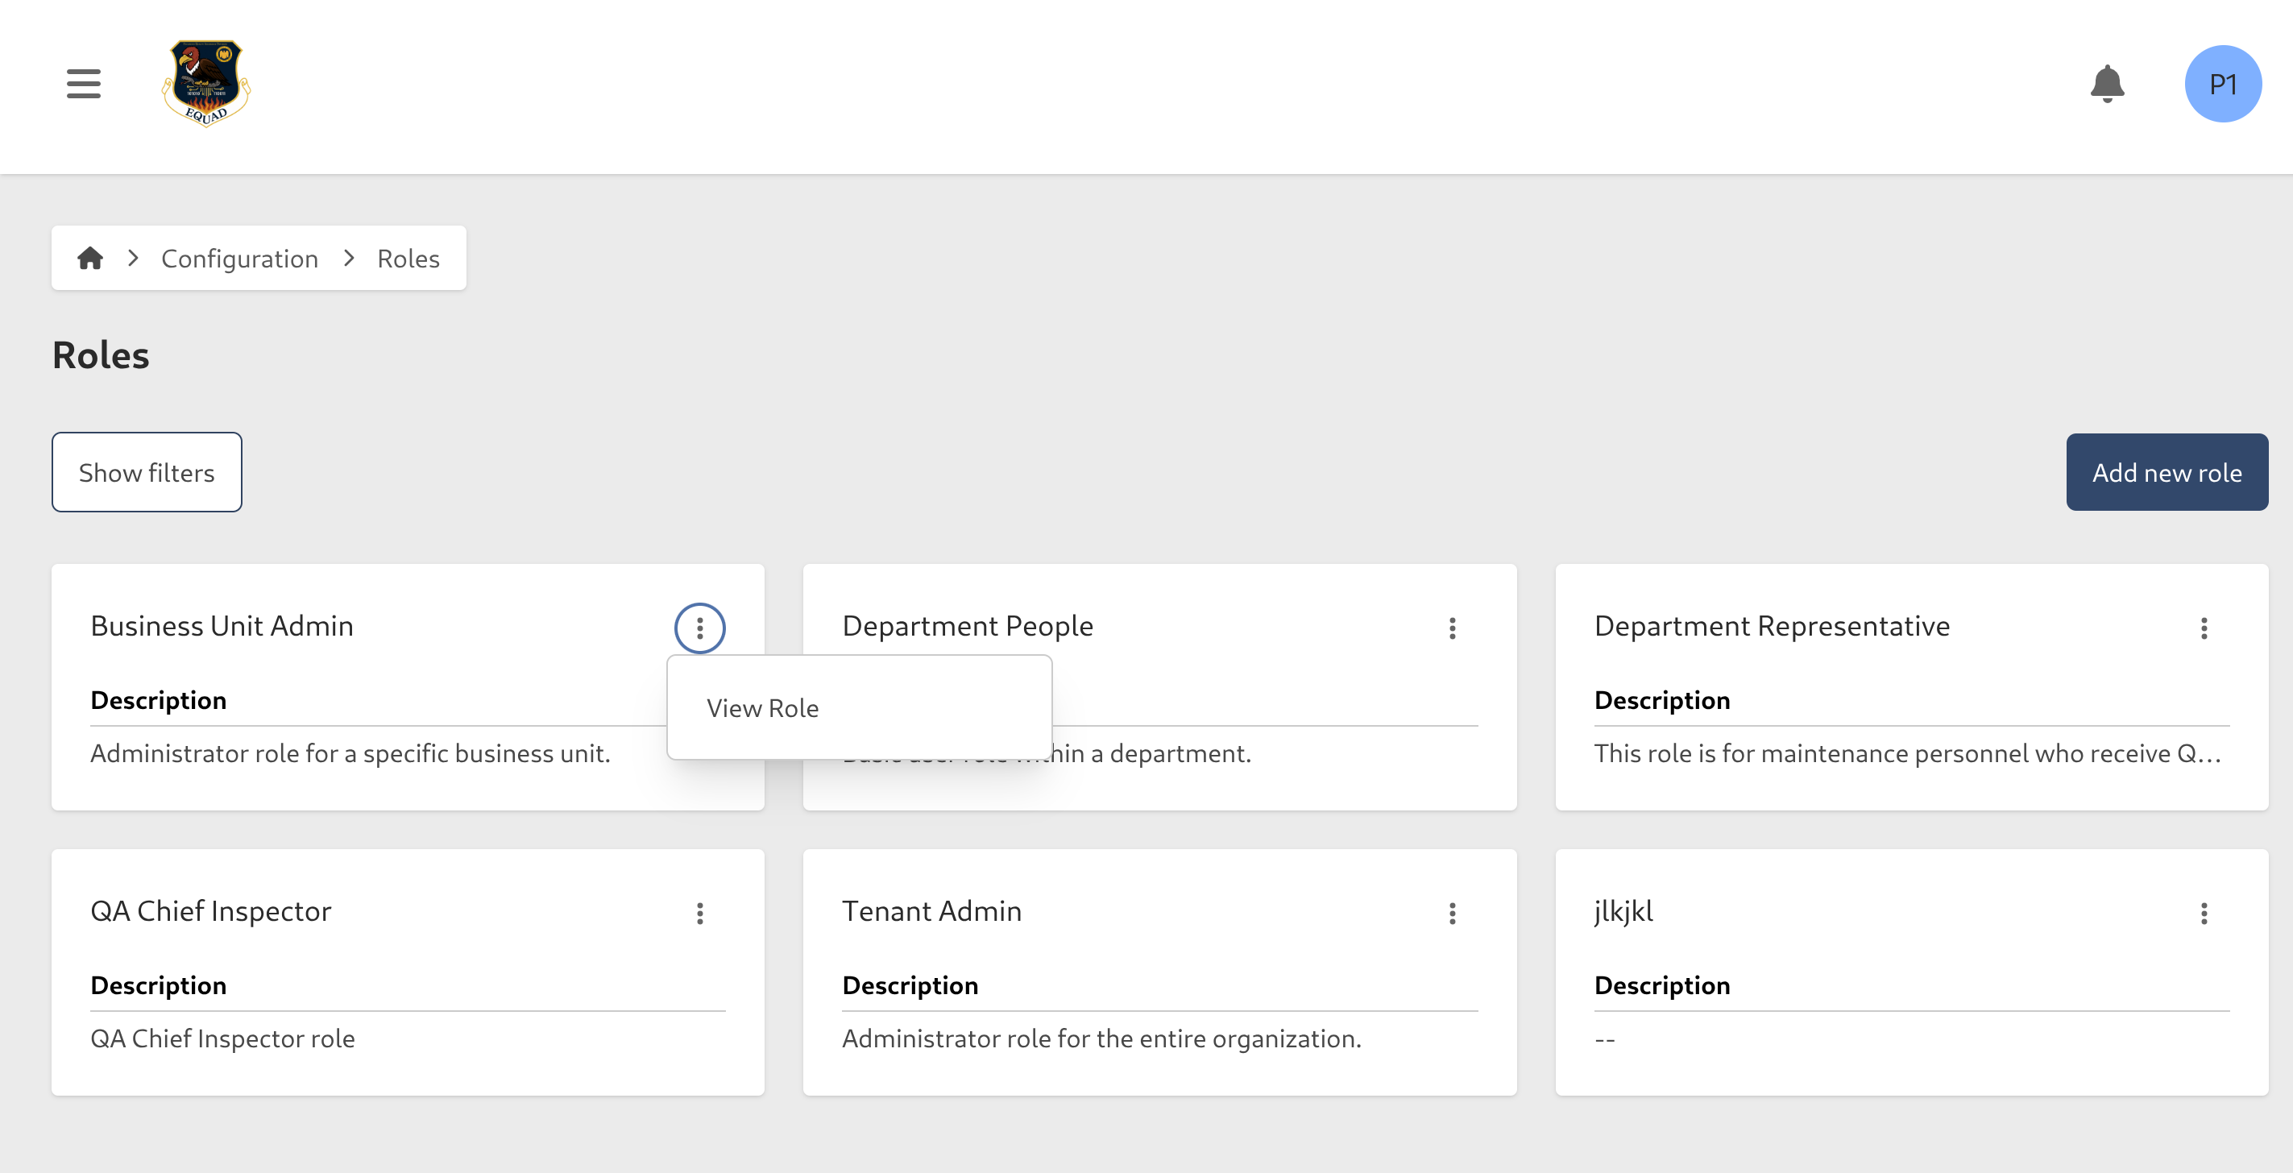Screen dimensions: 2293x1173
Task: Click the Roles breadcrumb item
Action: point(408,258)
